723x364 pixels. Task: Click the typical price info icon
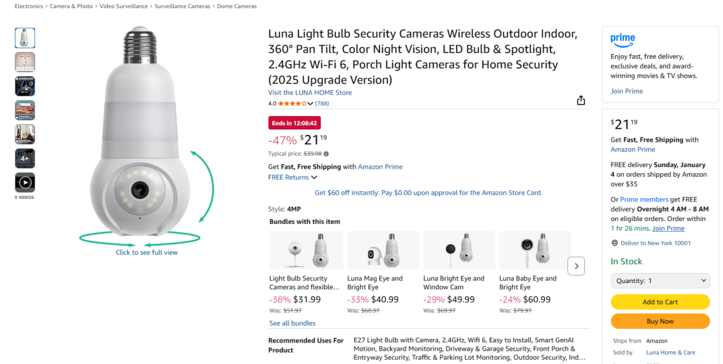point(327,154)
